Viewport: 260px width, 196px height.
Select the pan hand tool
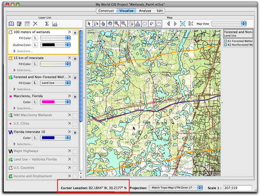pos(110,24)
